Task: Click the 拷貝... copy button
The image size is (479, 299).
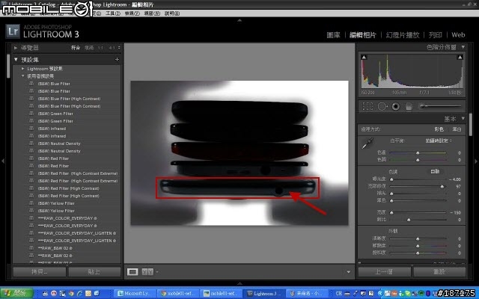Action: click(40, 271)
